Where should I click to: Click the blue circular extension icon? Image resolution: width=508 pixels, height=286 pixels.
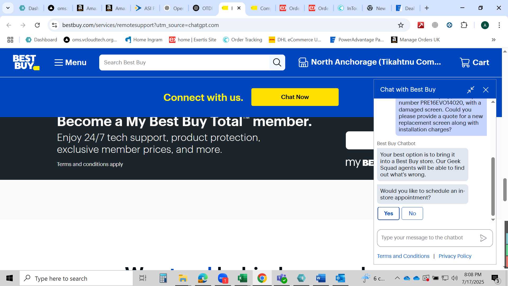[449, 25]
